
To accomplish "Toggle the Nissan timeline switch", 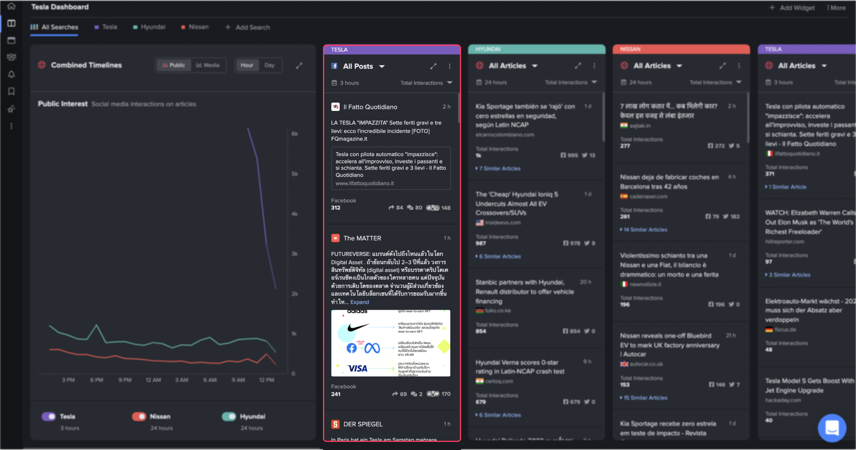I will tap(139, 416).
